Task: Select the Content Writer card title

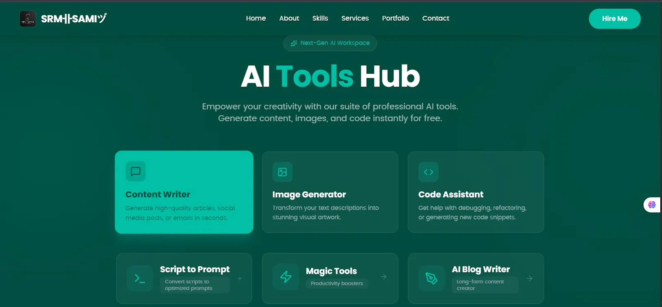Action: click(158, 194)
